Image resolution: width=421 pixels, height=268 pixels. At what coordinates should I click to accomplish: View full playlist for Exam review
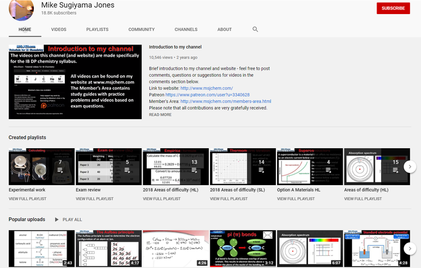[x=95, y=199]
